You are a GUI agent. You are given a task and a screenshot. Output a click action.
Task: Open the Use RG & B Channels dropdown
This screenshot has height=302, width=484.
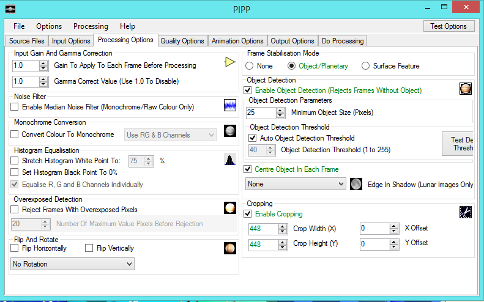pyautogui.click(x=170, y=135)
